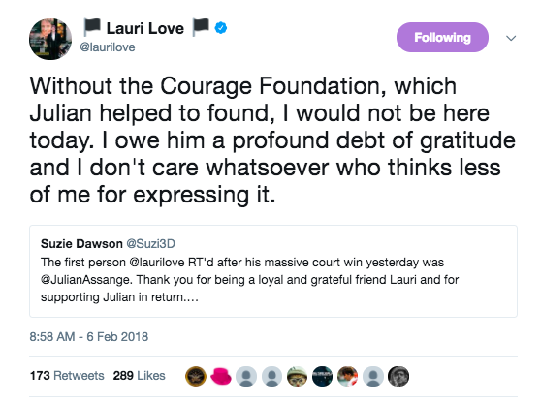View the 289 Likes list
541x404 pixels.
pyautogui.click(x=139, y=375)
